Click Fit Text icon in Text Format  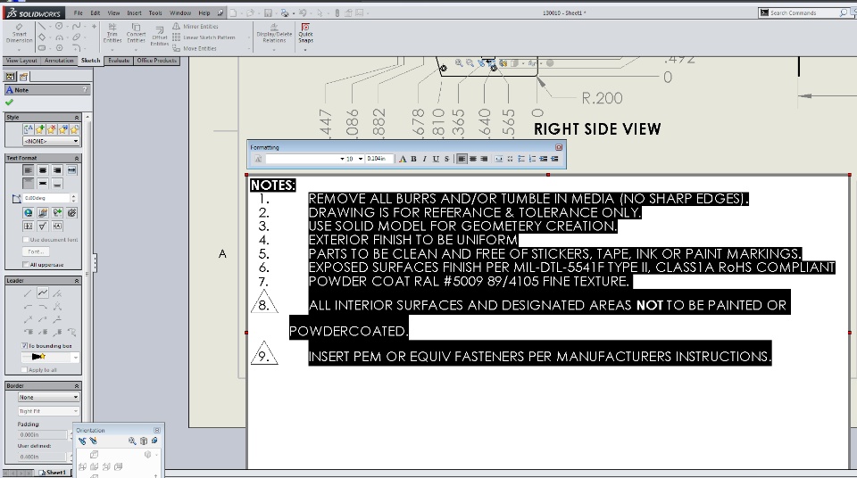pos(71,170)
